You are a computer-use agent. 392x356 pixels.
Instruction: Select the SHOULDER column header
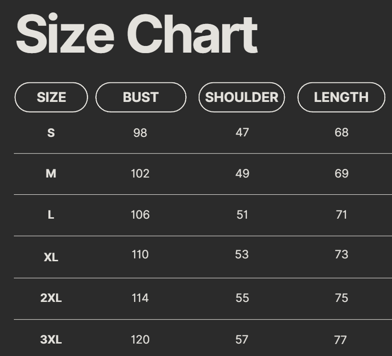242,97
